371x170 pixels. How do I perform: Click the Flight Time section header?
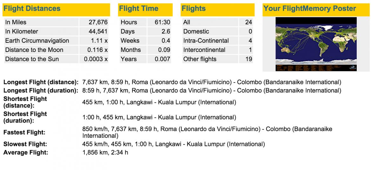pos(145,10)
